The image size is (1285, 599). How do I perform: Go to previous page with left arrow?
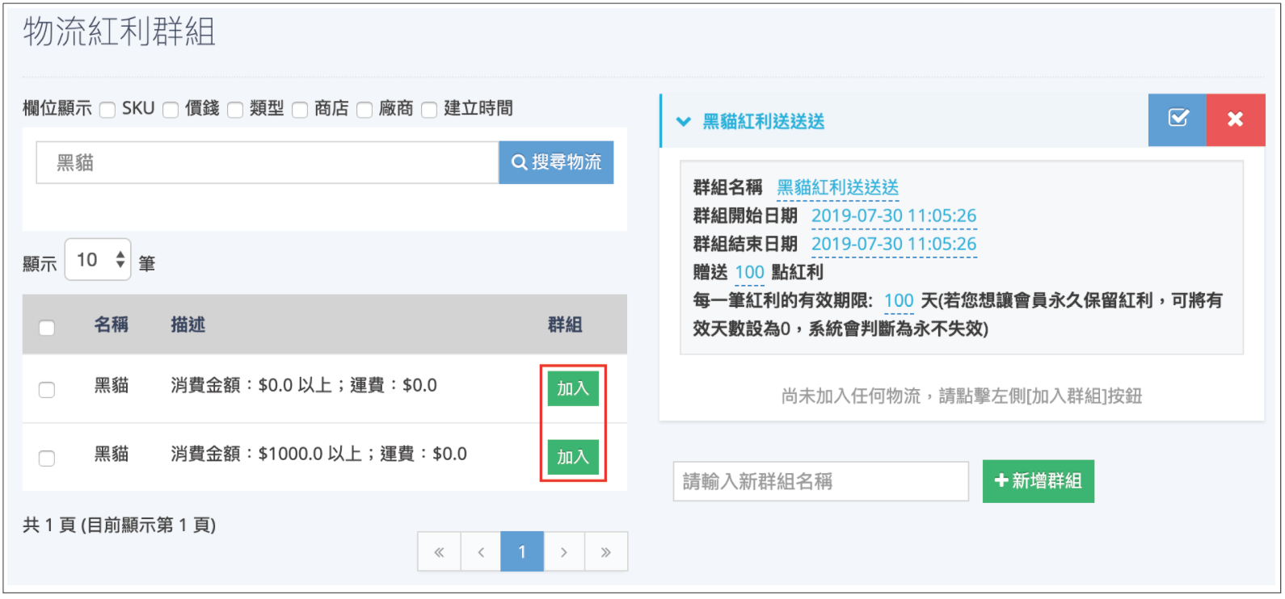481,552
